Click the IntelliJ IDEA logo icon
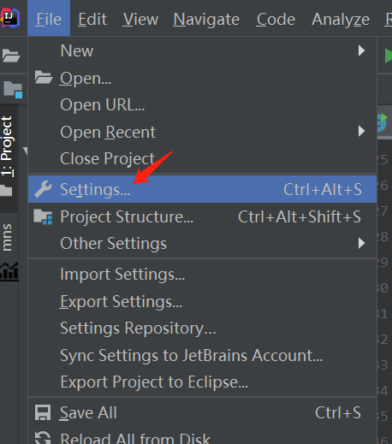The width and height of the screenshot is (392, 444). (10, 18)
